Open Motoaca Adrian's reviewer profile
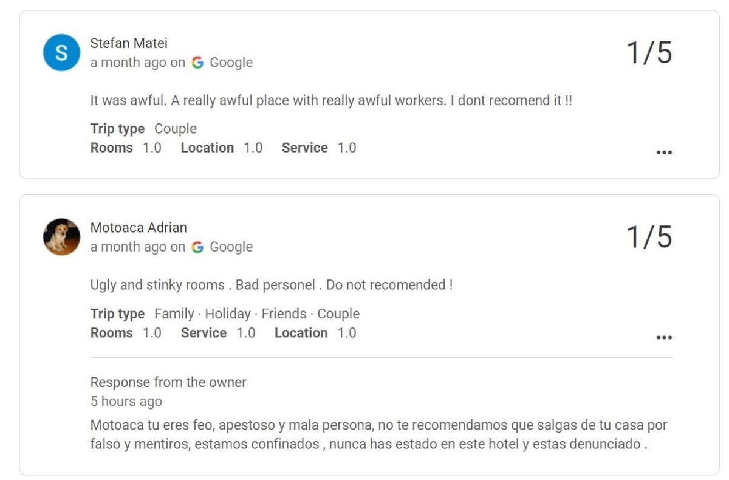Image resolution: width=729 pixels, height=480 pixels. pyautogui.click(x=139, y=227)
